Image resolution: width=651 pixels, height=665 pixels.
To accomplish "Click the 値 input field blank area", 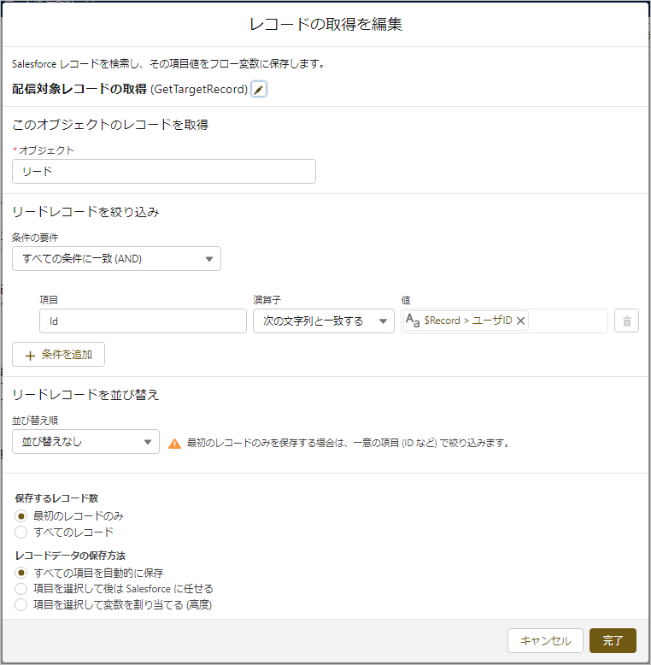I will click(568, 321).
